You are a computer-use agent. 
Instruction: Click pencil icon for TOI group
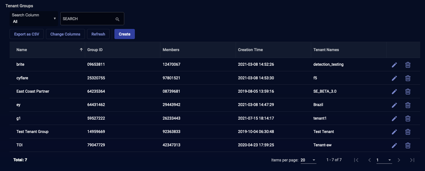[394, 145]
